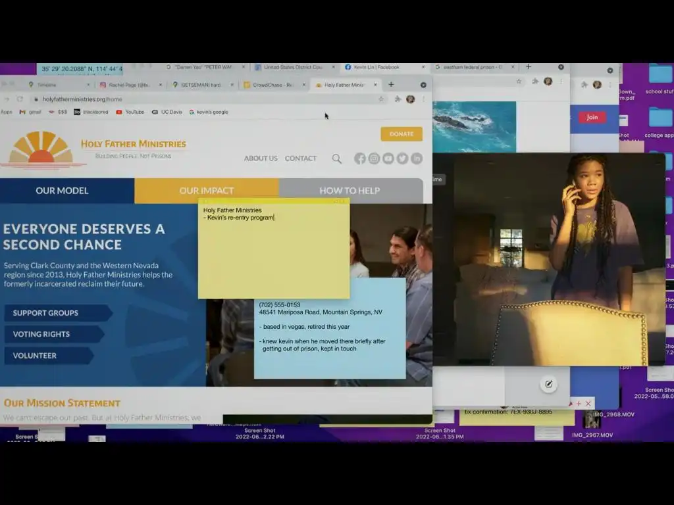Bookmark holyfatherministries.org with the star icon
Screen dimensions: 674x505
381,99
